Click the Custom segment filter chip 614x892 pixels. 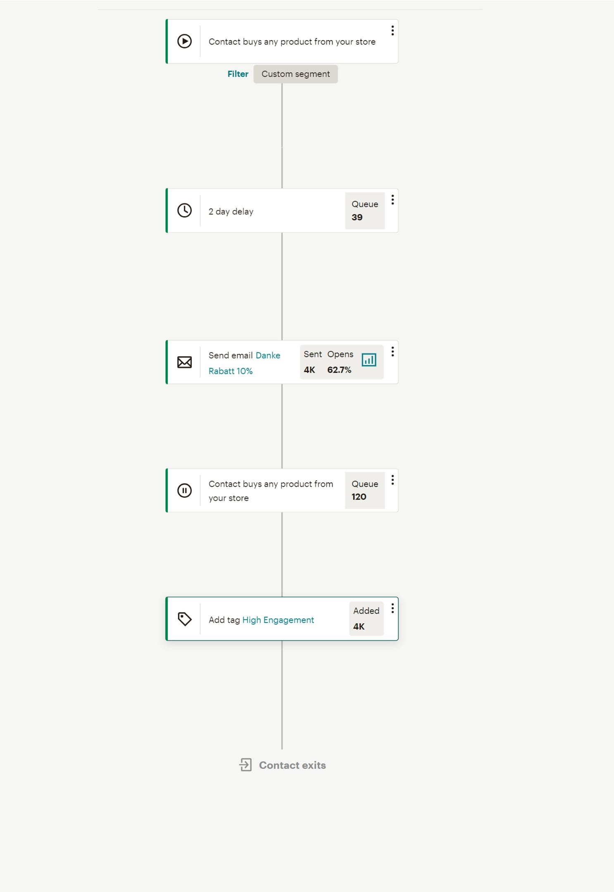tap(295, 74)
